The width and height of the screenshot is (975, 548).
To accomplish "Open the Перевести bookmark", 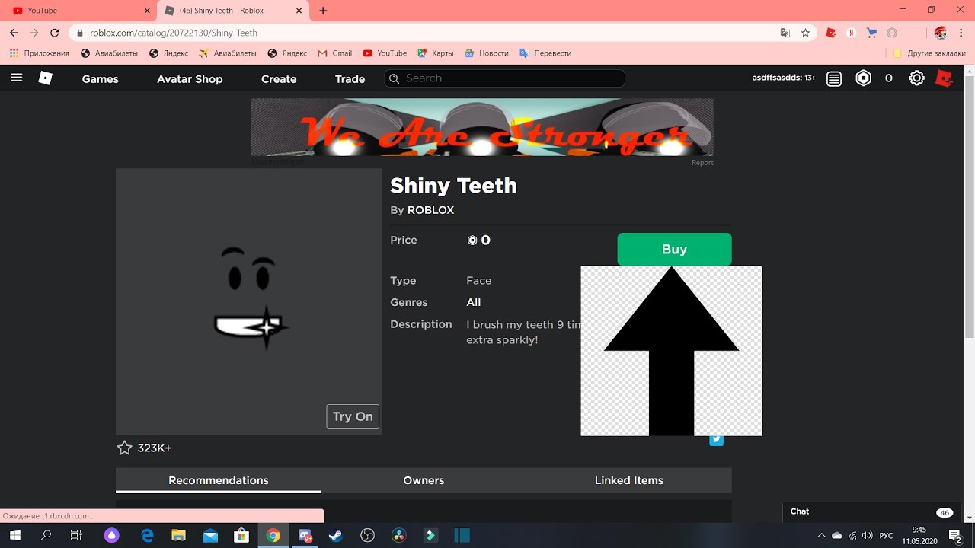I will (545, 53).
